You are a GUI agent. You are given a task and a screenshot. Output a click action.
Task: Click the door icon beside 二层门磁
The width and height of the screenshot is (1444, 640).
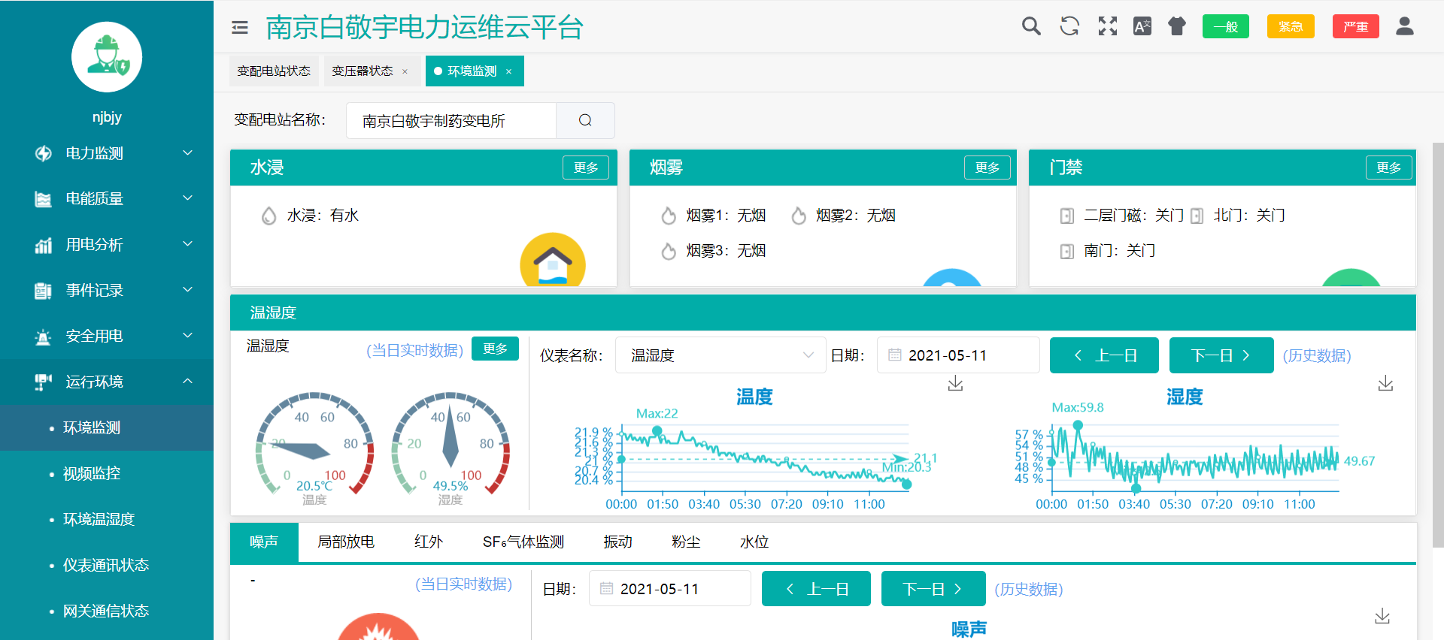(x=1066, y=216)
